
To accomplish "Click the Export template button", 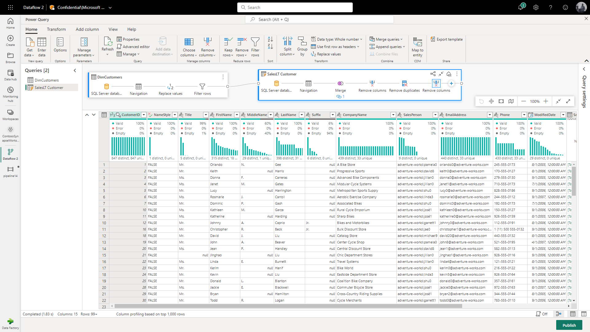I will pos(446,39).
